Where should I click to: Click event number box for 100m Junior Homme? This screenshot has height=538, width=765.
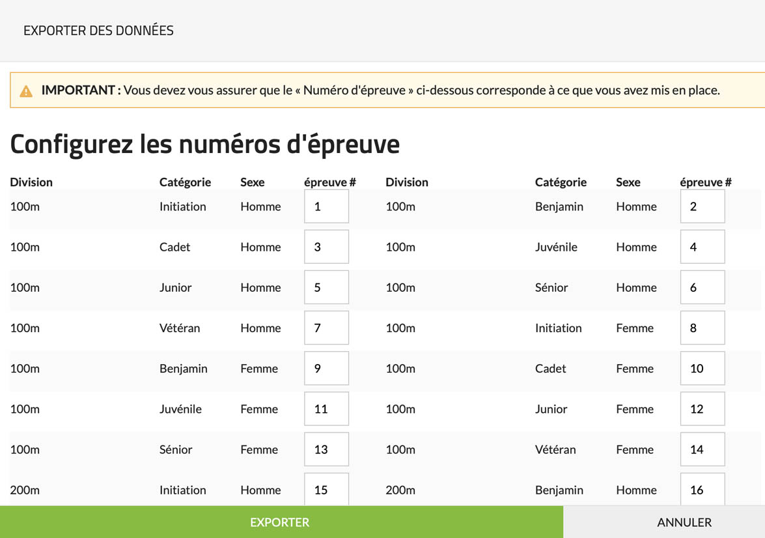326,287
